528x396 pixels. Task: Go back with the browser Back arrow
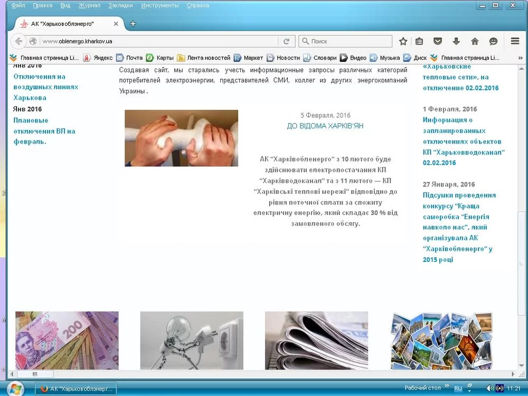coord(18,41)
